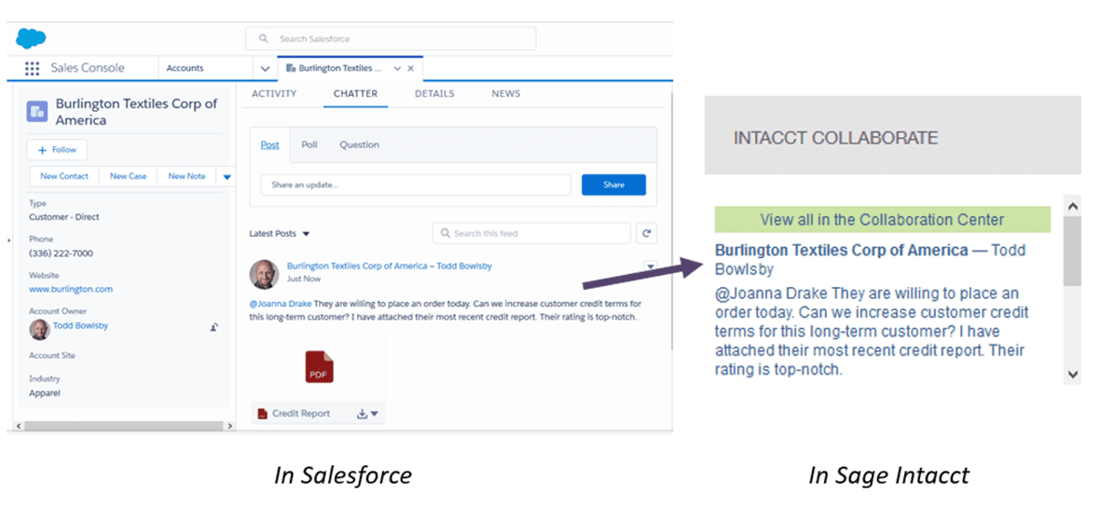
Task: Click the Search this feed field
Action: tap(531, 233)
